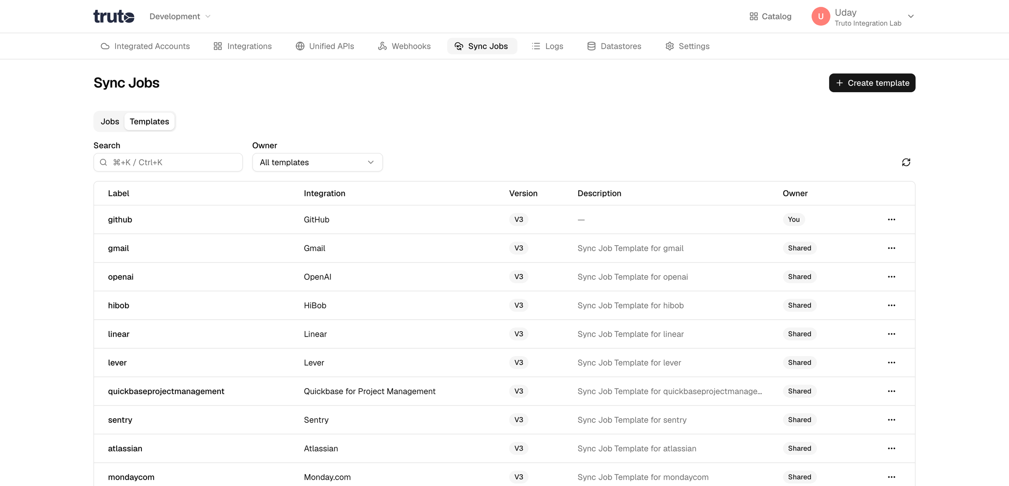Open more options for sentry row

tap(892, 420)
